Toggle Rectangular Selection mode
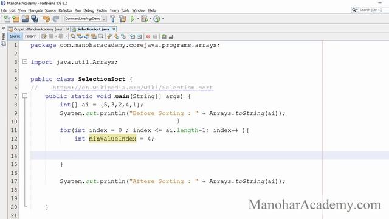The width and height of the screenshot is (389, 219). tap(101, 36)
